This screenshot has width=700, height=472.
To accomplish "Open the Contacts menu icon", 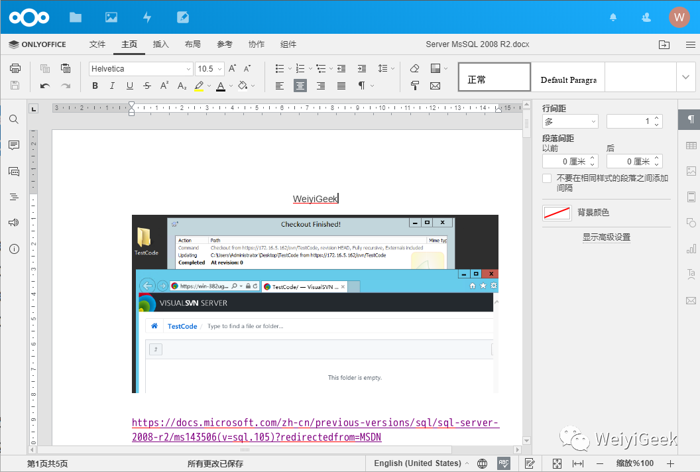I will click(x=646, y=17).
